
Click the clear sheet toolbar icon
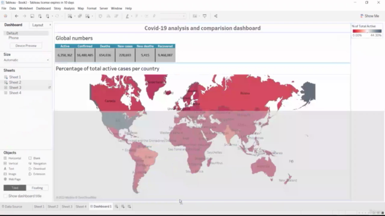tap(87, 16)
